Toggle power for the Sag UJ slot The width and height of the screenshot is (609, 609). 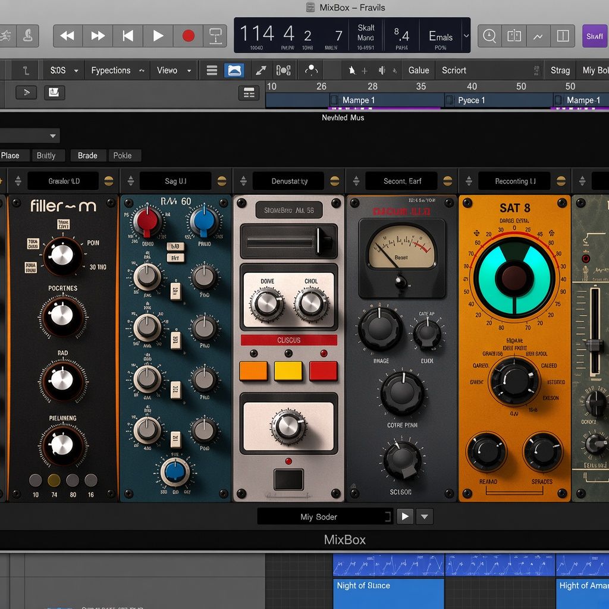point(222,181)
